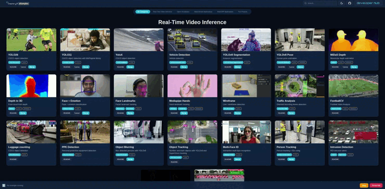This screenshot has height=189, width=385.
Task: Open README for PPE Detection
Action: tap(67, 159)
